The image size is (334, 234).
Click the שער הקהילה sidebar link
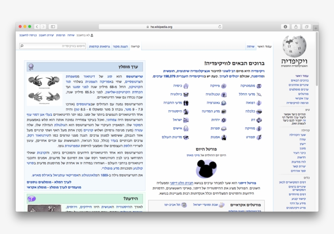point(297,135)
